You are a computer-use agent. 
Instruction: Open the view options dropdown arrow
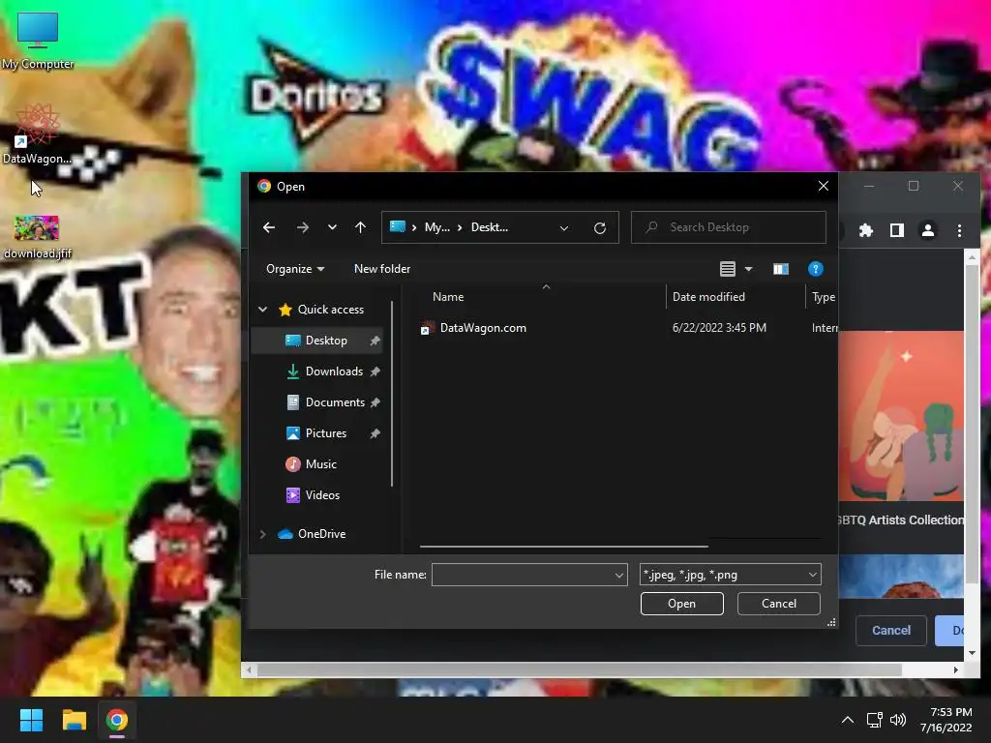(x=748, y=269)
